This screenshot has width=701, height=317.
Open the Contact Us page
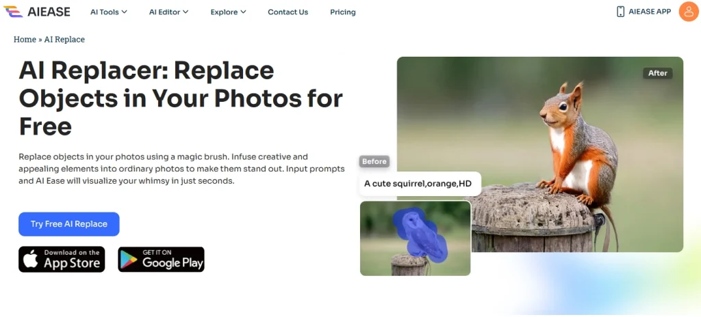tap(288, 12)
